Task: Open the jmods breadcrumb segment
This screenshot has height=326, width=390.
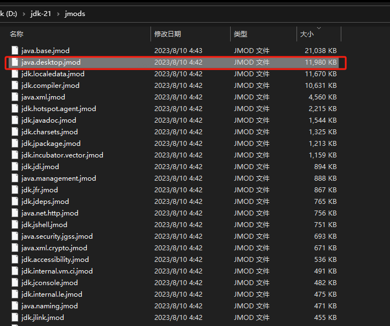Action: click(x=75, y=14)
